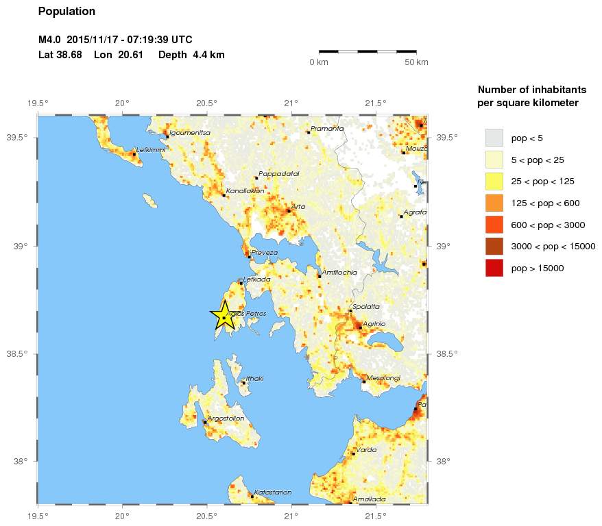Click the '50 km' scale bar label
Image resolution: width=602 pixels, height=526 pixels.
[416, 62]
